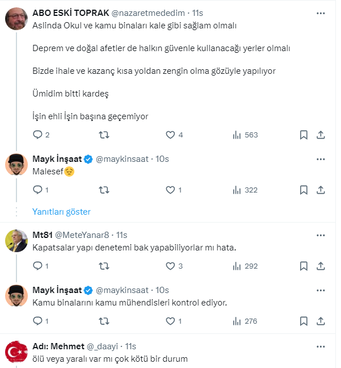The width and height of the screenshot is (341, 368).
Task: Share Mt81's tweet
Action: tap(321, 266)
